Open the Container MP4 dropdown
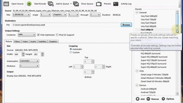183x103 pixels. tap(27, 35)
